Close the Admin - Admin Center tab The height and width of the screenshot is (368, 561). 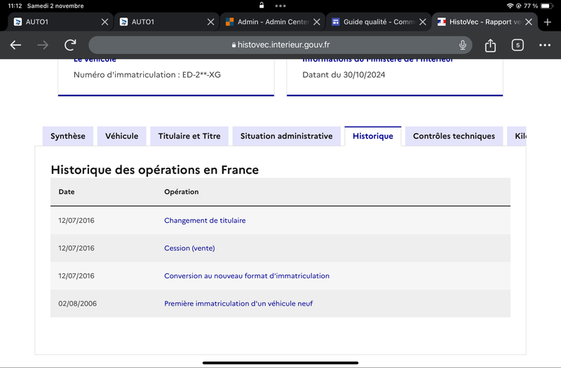(317, 22)
